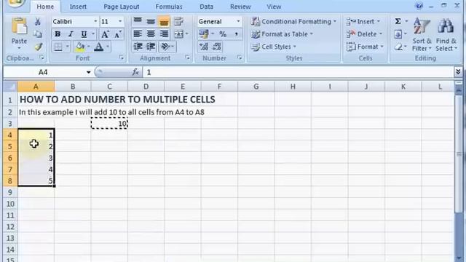Click the Format cells button
This screenshot has width=466, height=262.
[x=365, y=47]
